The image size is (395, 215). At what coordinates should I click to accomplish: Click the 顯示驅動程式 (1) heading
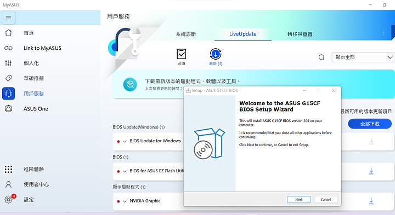pyautogui.click(x=129, y=187)
